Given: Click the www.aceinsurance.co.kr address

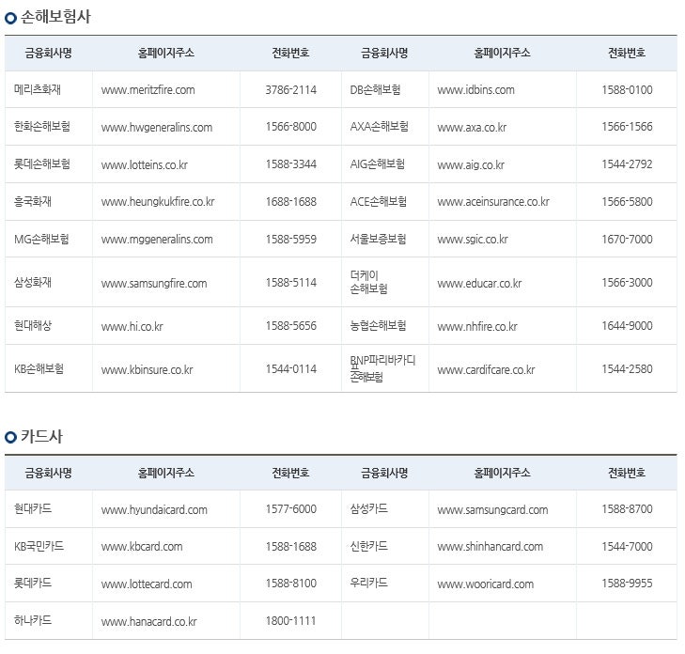Looking at the screenshot, I should pyautogui.click(x=493, y=202).
